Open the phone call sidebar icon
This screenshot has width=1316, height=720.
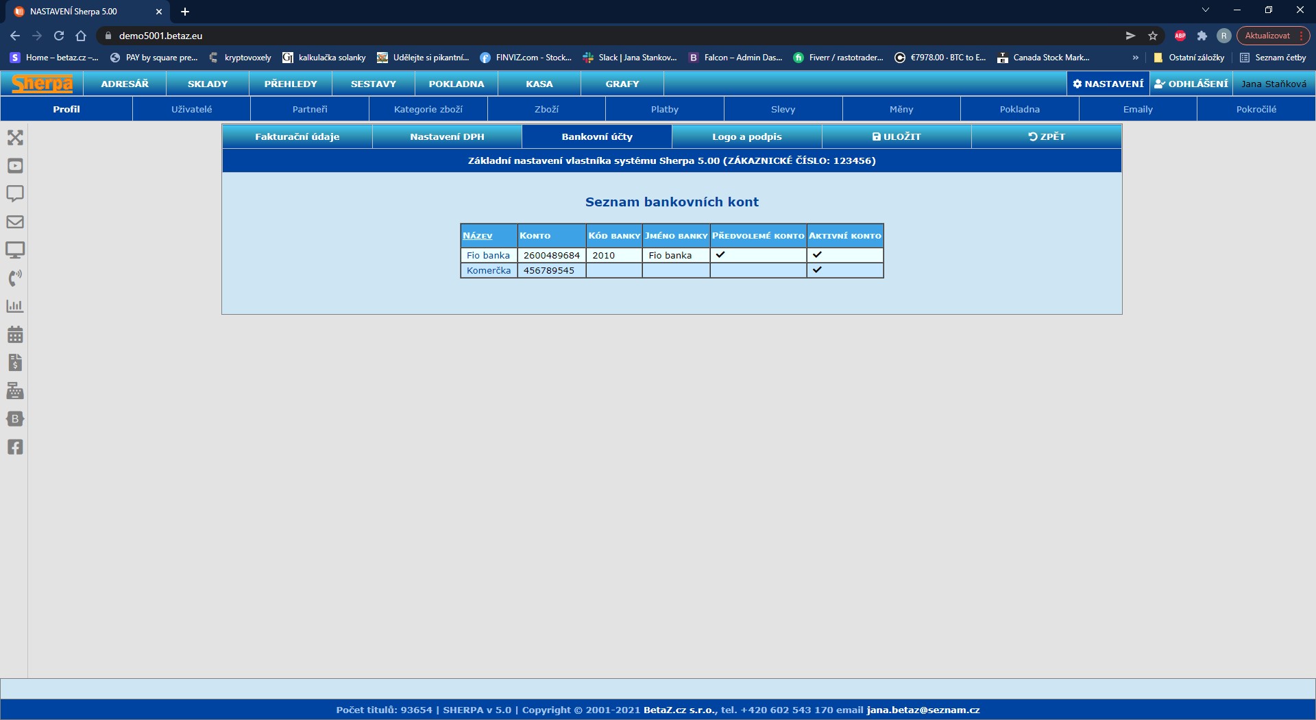[x=15, y=278]
